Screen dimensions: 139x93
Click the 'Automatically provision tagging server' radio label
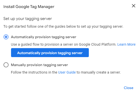coord(43,37)
